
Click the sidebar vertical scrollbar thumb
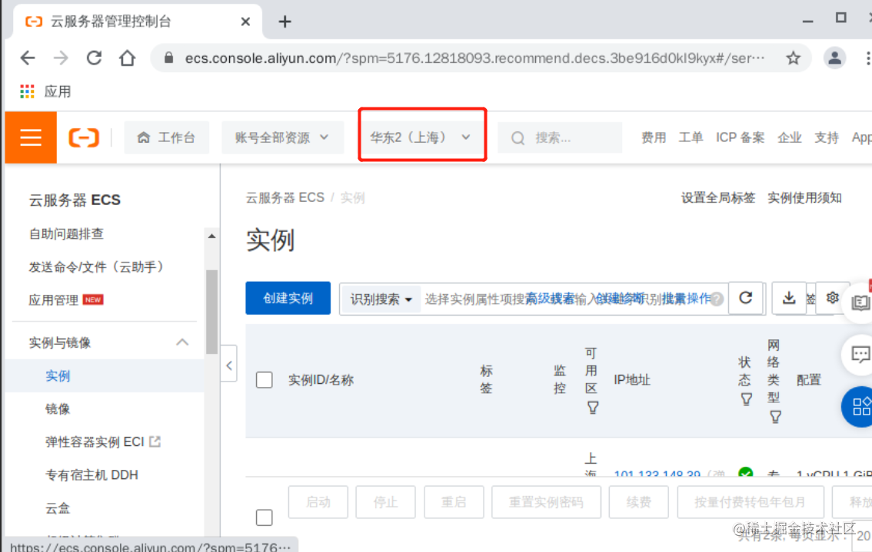pos(211,312)
